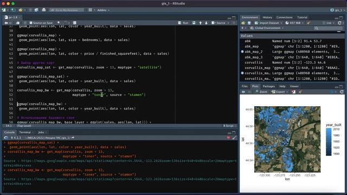The height and width of the screenshot is (195, 347).
Task: Go to next section with down arrow
Action: point(206,23)
